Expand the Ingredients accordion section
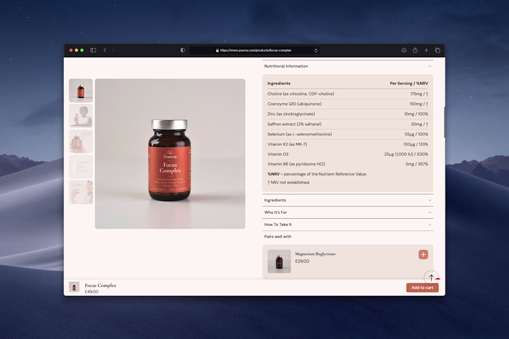This screenshot has width=509, height=339. click(348, 200)
